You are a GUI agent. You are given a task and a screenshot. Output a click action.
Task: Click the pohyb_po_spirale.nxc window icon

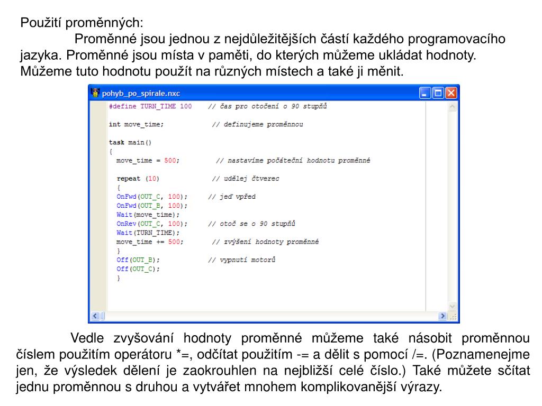[95, 93]
